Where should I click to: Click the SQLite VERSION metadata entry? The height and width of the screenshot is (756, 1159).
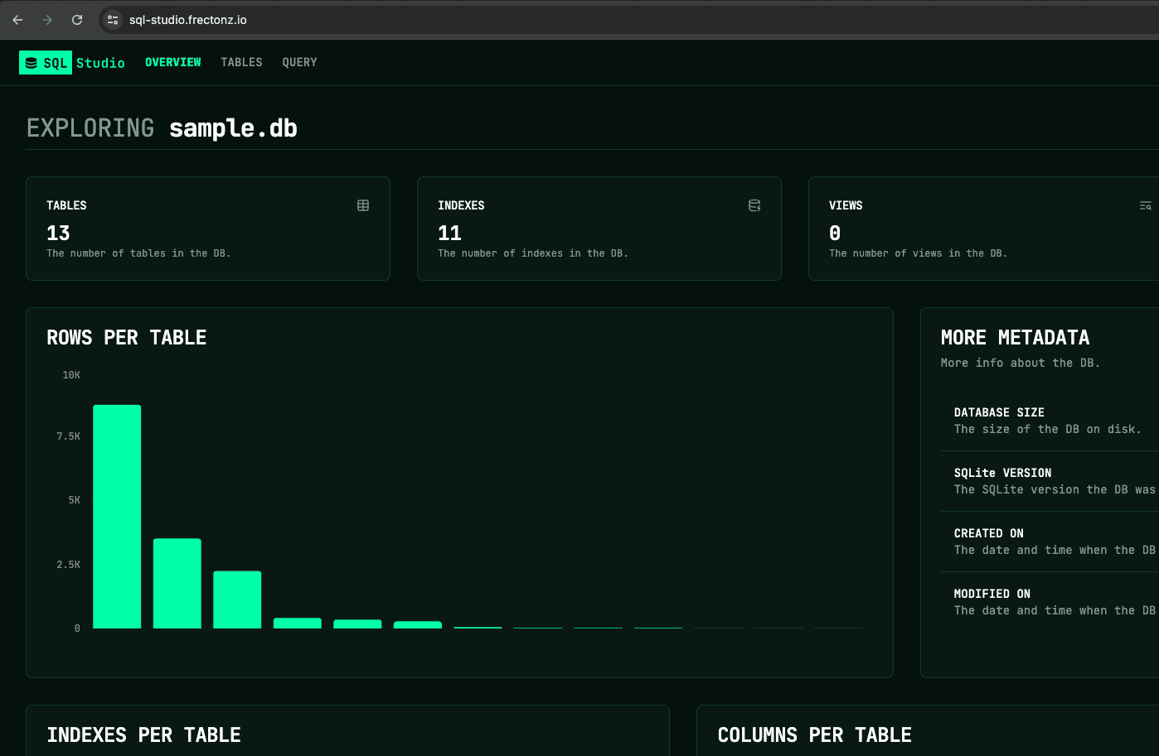pyautogui.click(x=1050, y=481)
